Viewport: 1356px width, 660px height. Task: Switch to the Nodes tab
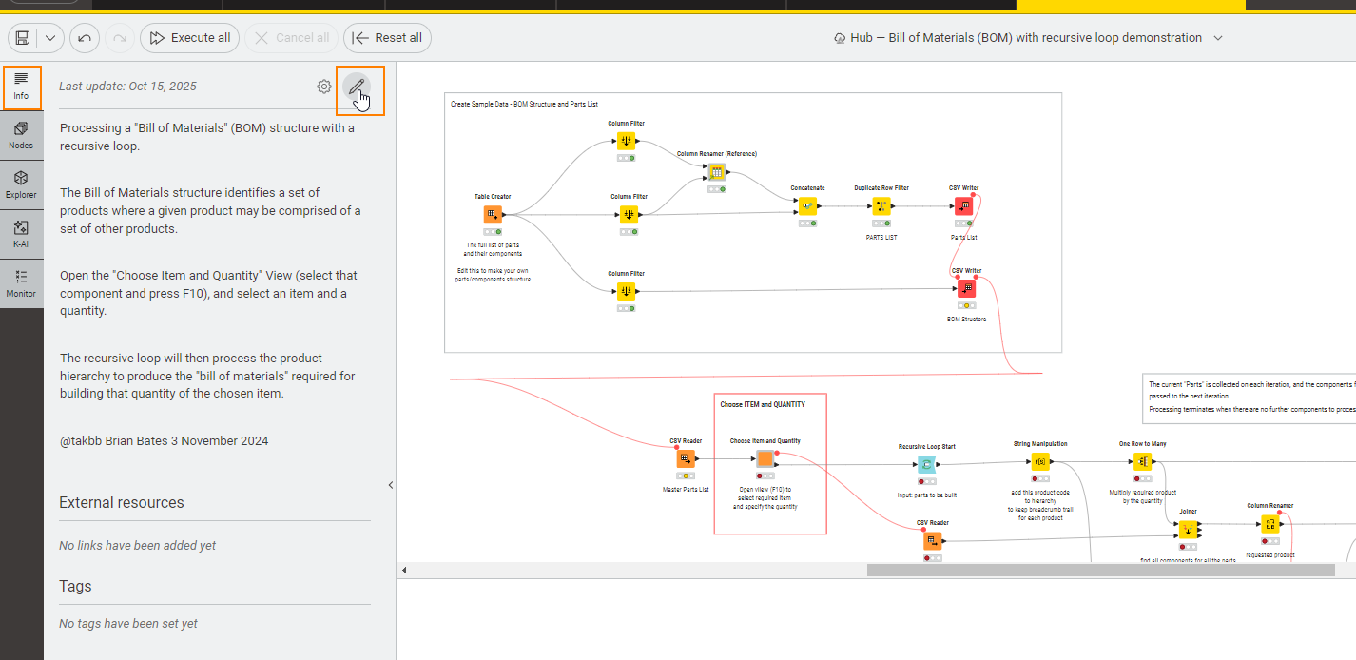pos(21,135)
